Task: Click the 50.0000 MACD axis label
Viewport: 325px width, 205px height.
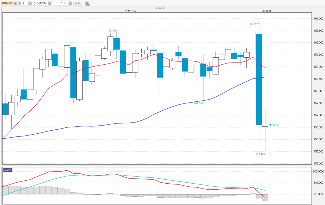Action: tap(318, 183)
